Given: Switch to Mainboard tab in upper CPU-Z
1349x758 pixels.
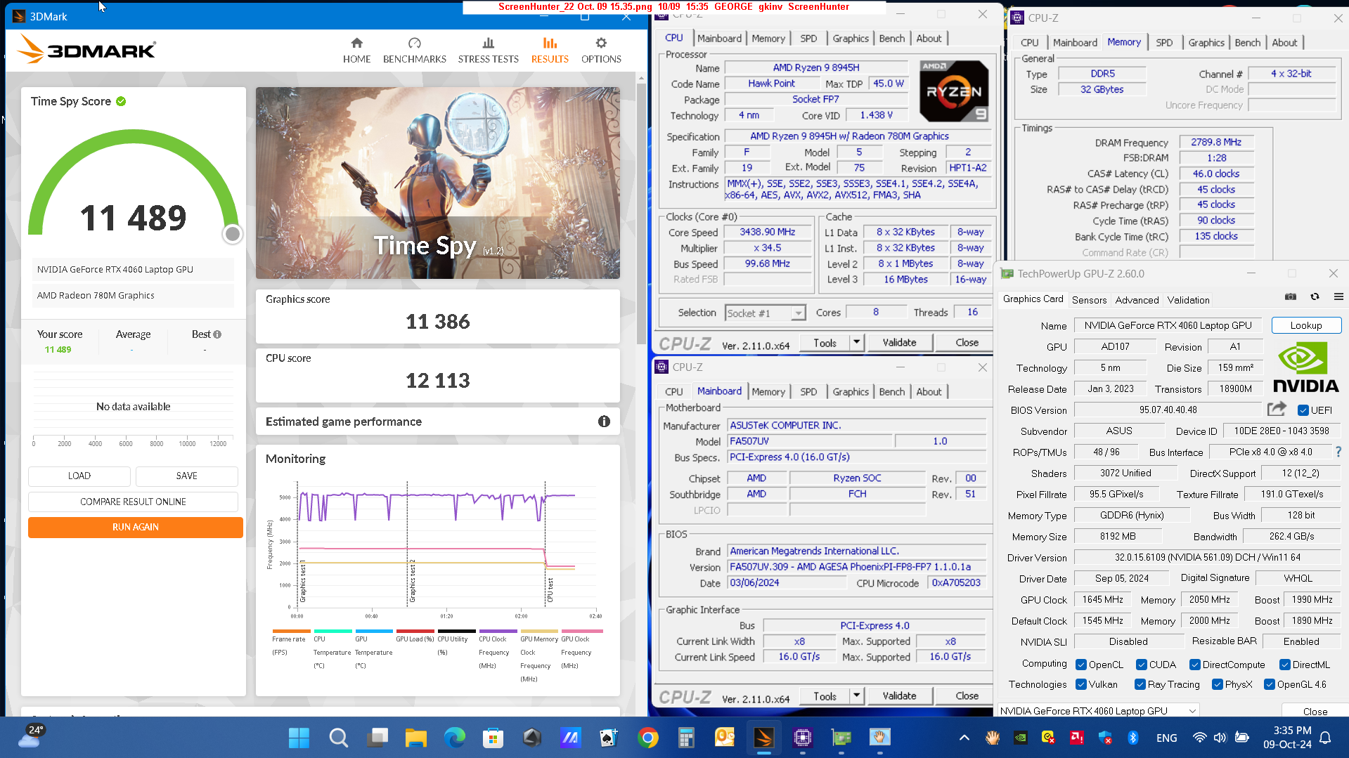Looking at the screenshot, I should [719, 39].
